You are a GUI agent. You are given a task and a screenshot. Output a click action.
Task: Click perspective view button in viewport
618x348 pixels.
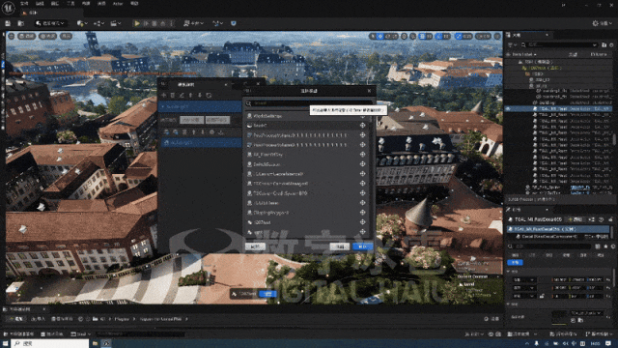[26, 36]
